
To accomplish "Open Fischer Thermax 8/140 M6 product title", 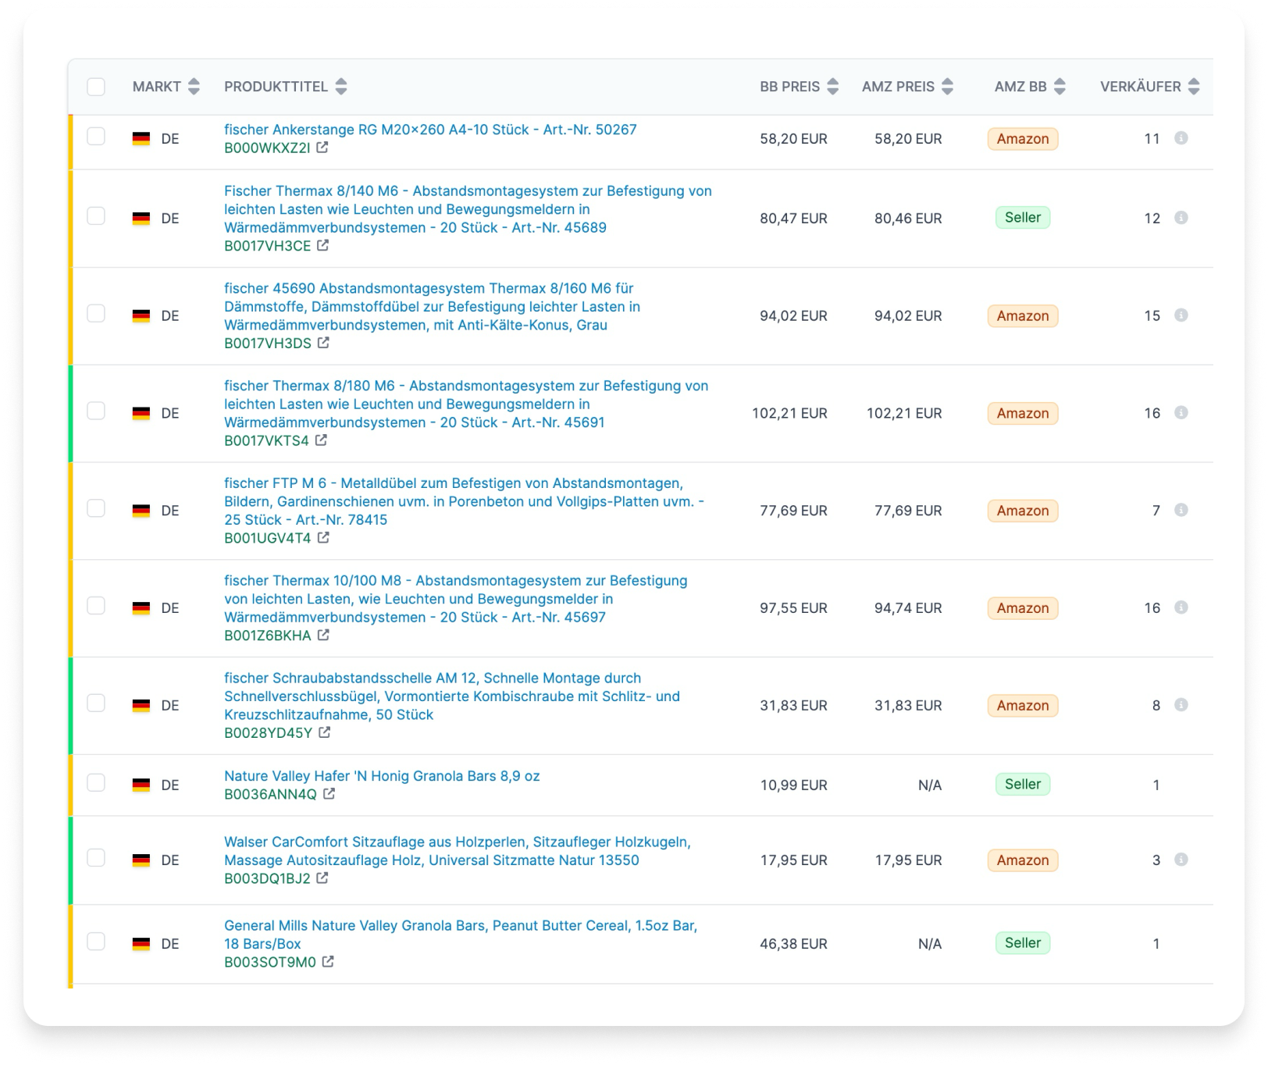I will click(468, 209).
